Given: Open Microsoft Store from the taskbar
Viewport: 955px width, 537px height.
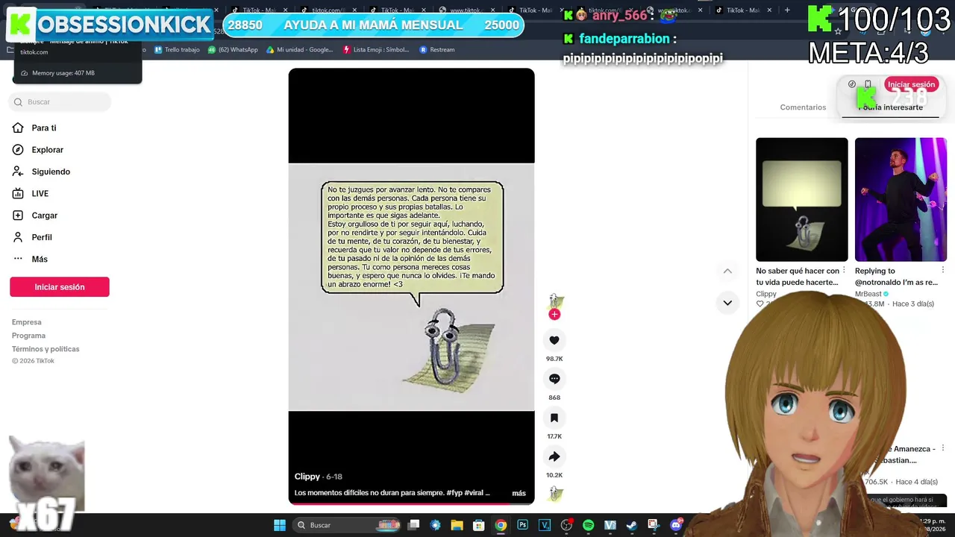Looking at the screenshot, I should pos(479,525).
